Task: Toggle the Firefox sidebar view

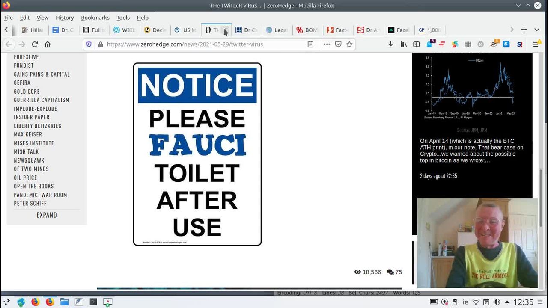Action: point(416,44)
